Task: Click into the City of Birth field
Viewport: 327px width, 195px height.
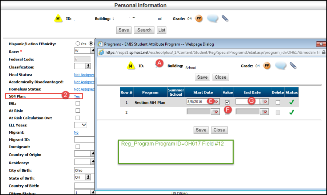Action: tap(84, 170)
